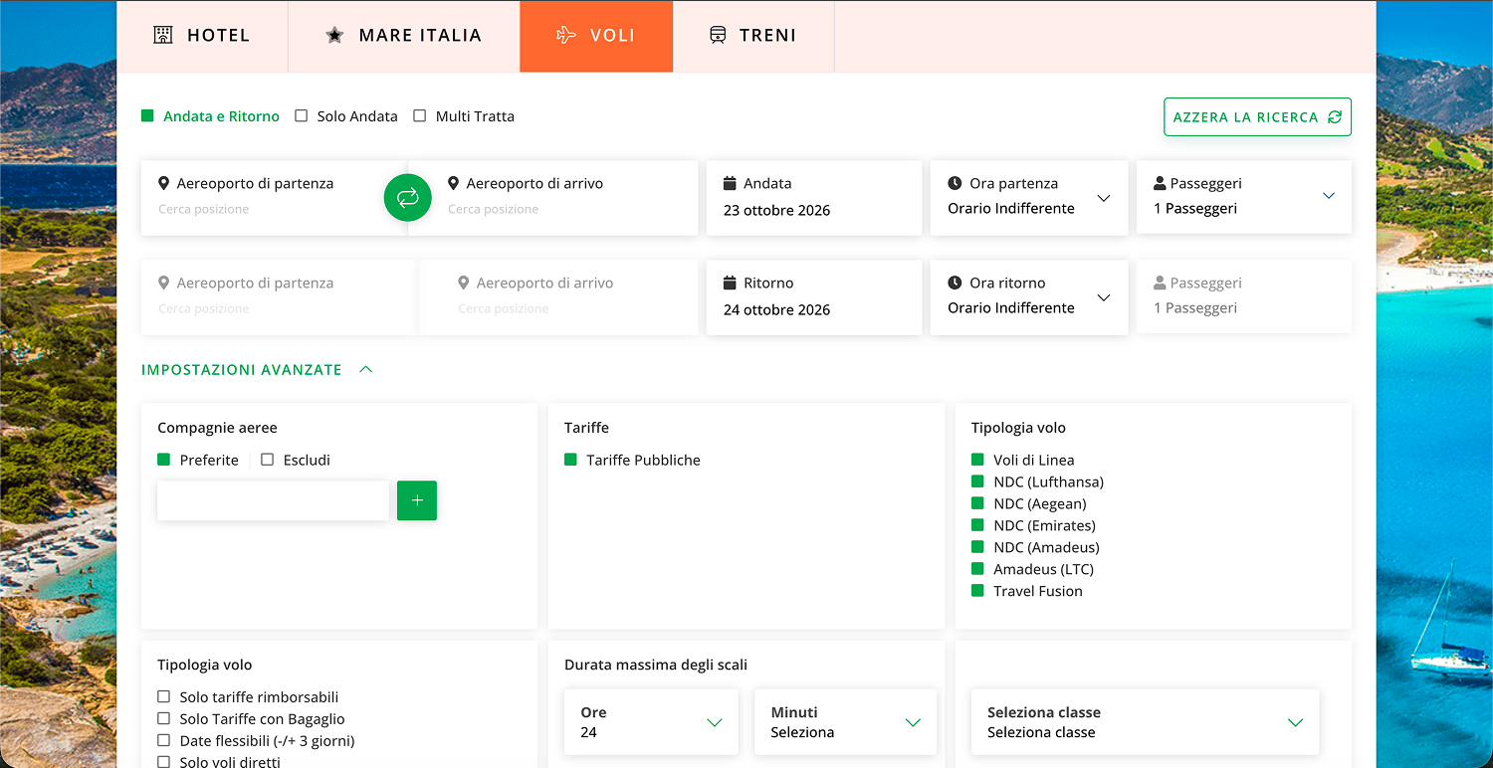
Task: Switch to the Mare Italia tab
Action: (404, 36)
